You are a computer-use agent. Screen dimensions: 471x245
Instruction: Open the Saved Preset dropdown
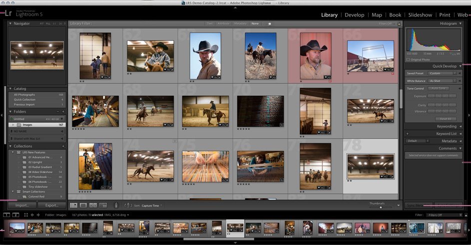pos(443,73)
